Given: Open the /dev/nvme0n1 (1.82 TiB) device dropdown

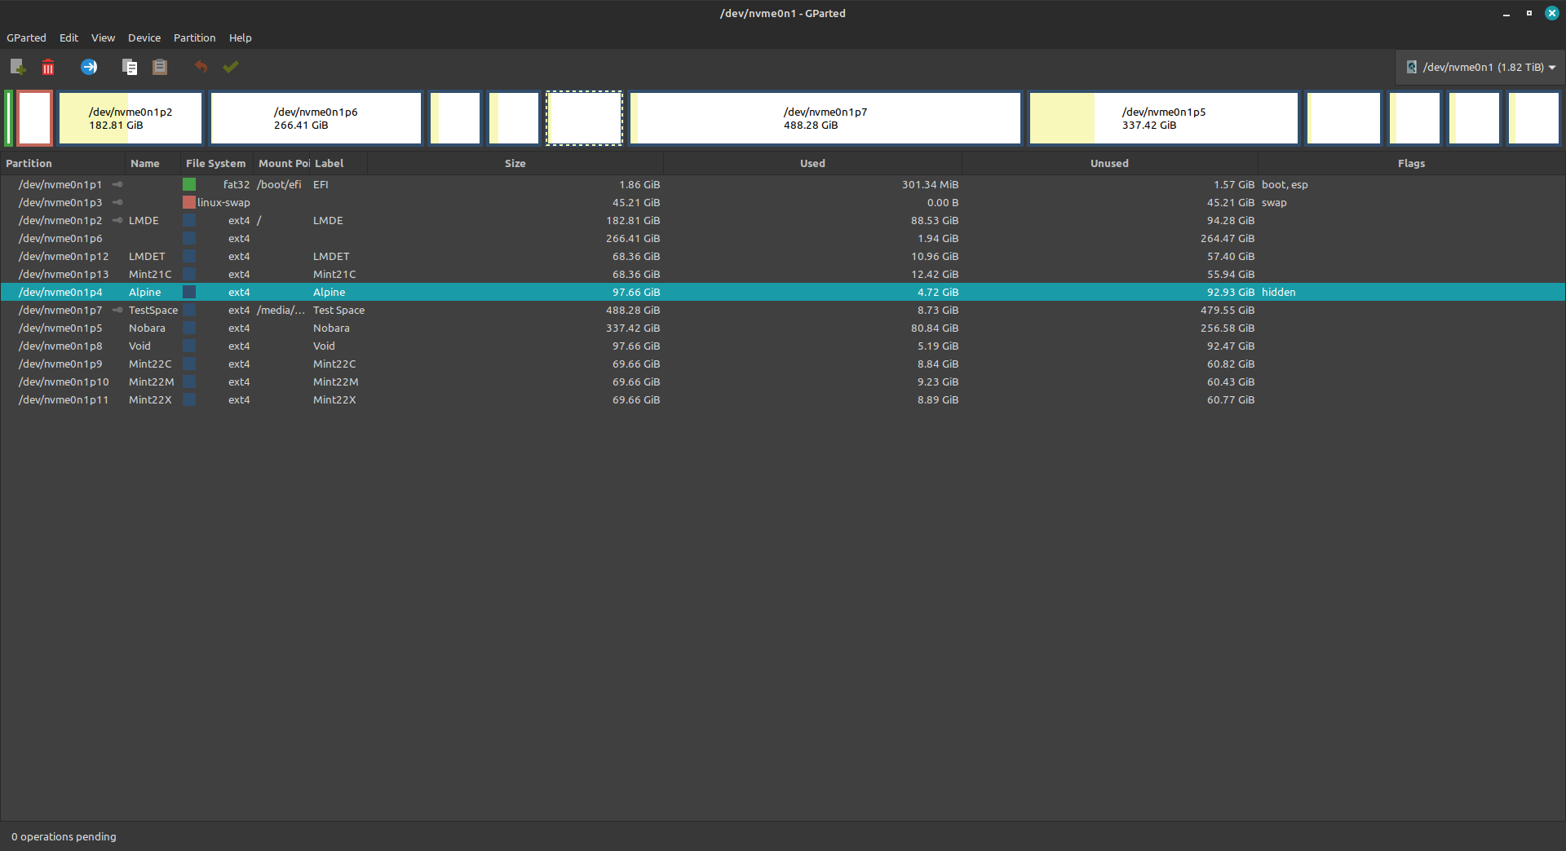Looking at the screenshot, I should (1480, 67).
